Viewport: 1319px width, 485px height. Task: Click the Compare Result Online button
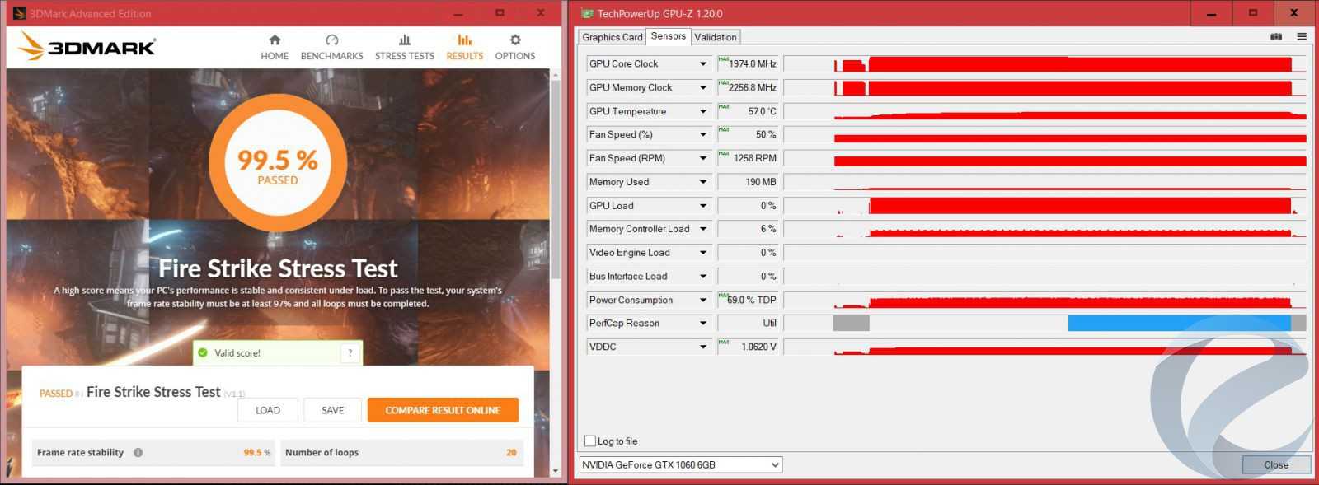(443, 410)
